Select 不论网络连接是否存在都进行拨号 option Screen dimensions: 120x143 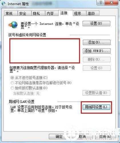pyautogui.click(x=12, y=83)
